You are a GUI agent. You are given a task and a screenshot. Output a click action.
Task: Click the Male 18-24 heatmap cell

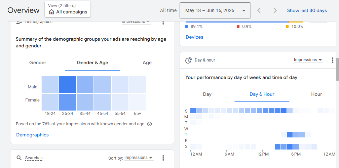[x=50, y=85]
